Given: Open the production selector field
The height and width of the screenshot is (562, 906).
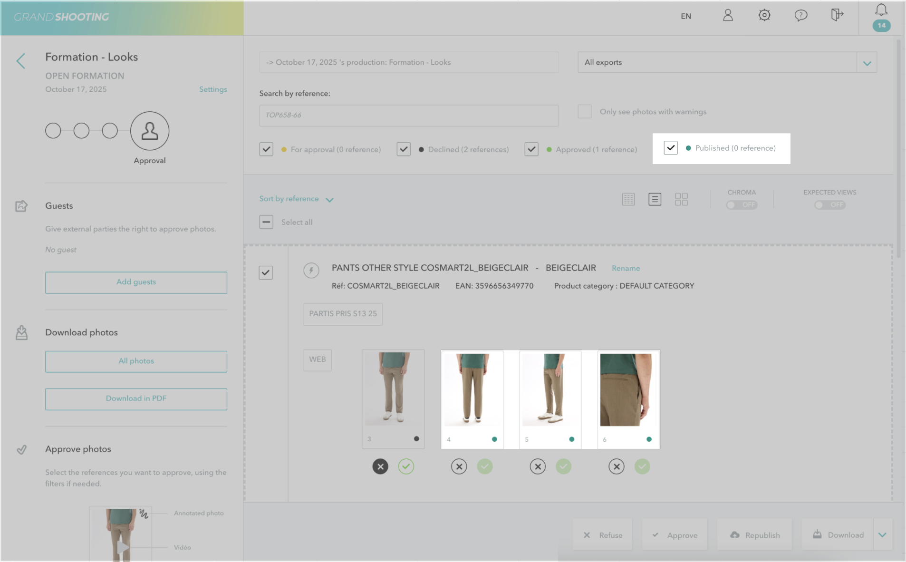Looking at the screenshot, I should [409, 62].
